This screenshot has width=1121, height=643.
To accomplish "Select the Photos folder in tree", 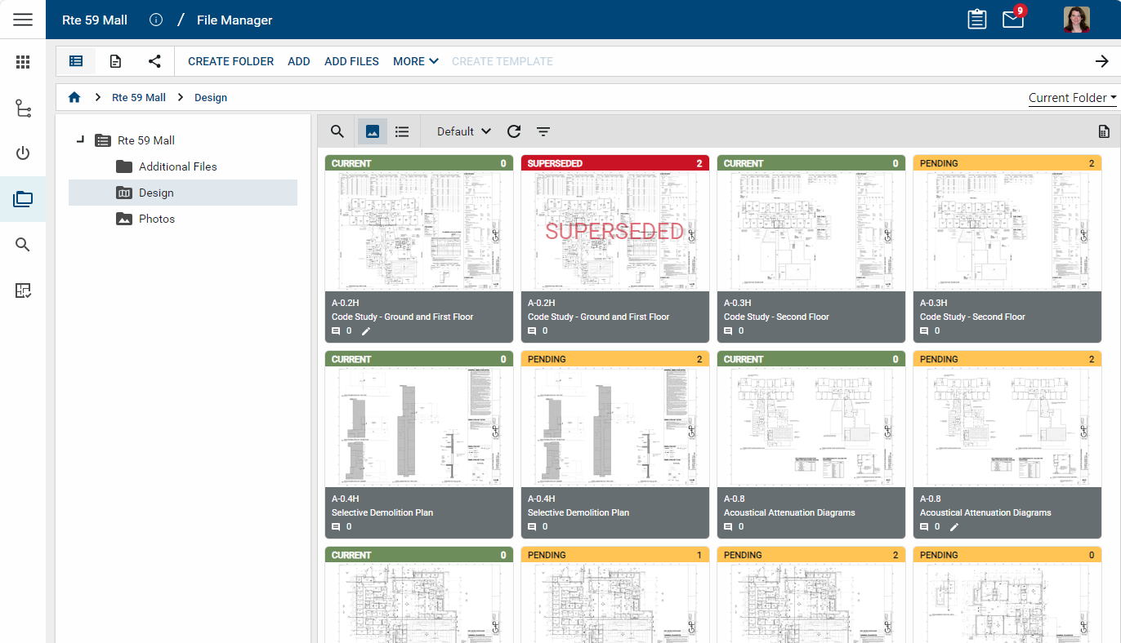I will (x=156, y=219).
